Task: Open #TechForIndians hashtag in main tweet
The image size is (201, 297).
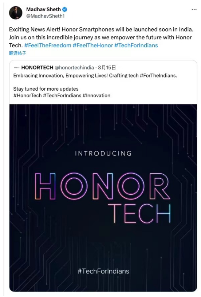Action: 136,45
